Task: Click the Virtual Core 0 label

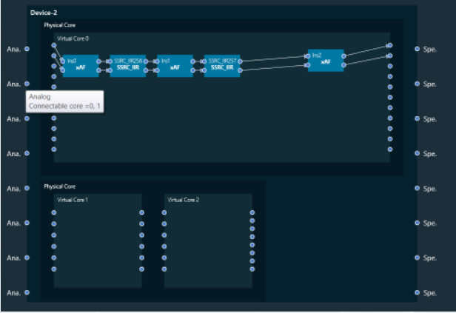Action: tap(73, 38)
